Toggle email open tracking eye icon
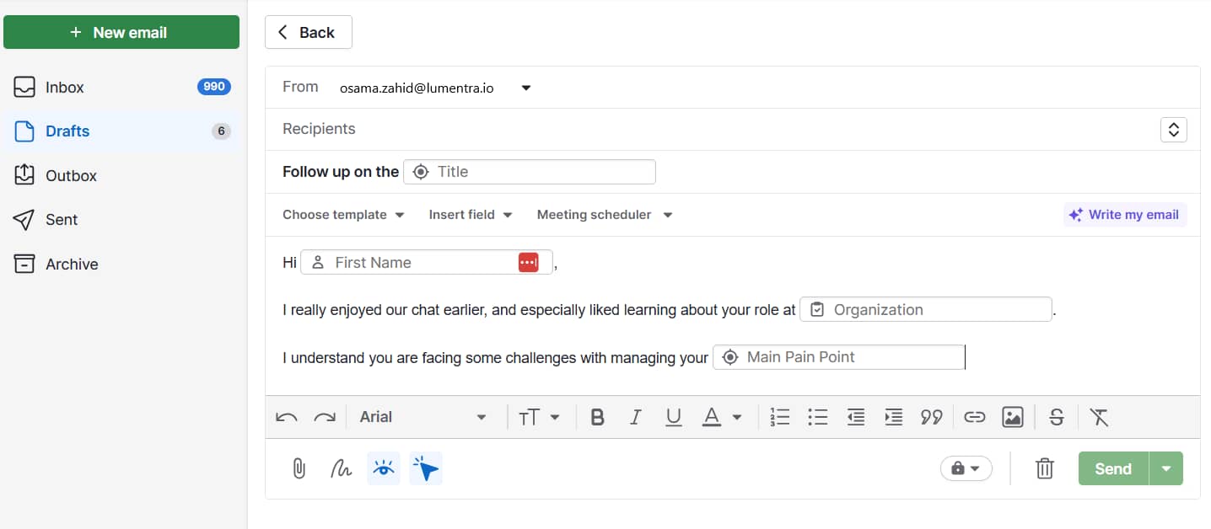The image size is (1211, 529). point(383,468)
